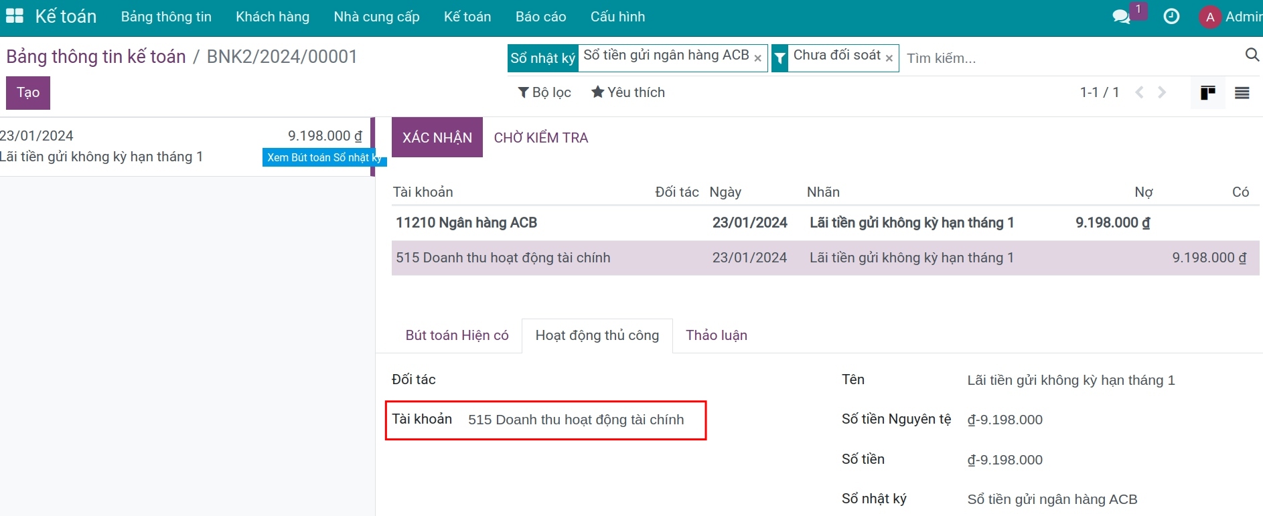This screenshot has height=516, width=1263.
Task: Click the Admin user avatar
Action: tap(1209, 17)
